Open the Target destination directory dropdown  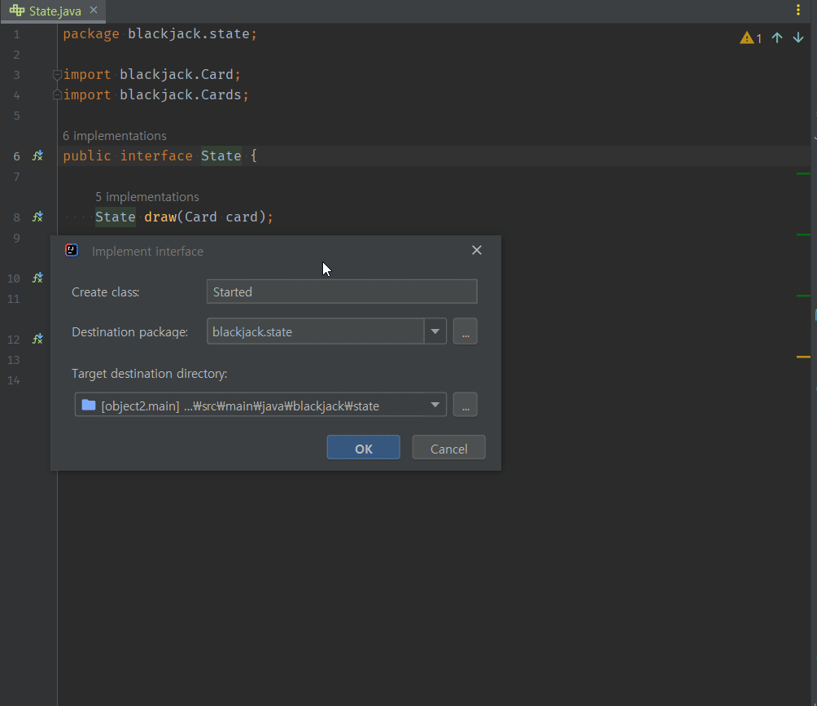click(435, 406)
